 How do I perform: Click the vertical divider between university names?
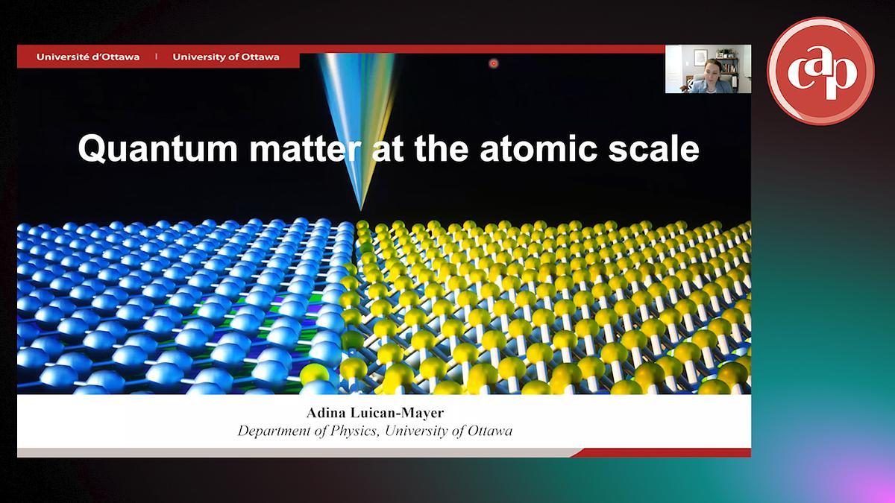157,57
